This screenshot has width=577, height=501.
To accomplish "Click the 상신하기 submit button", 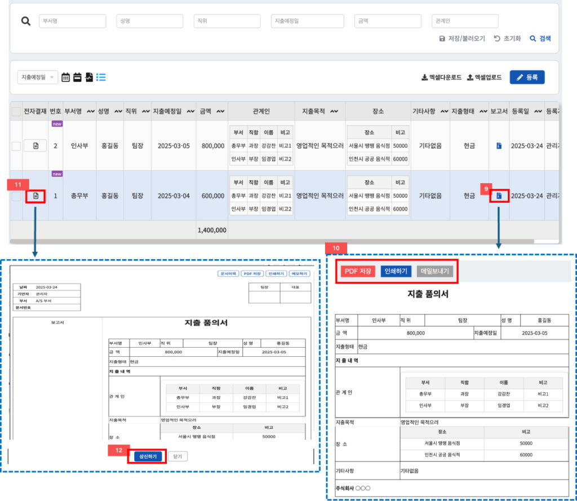I will pos(147,456).
